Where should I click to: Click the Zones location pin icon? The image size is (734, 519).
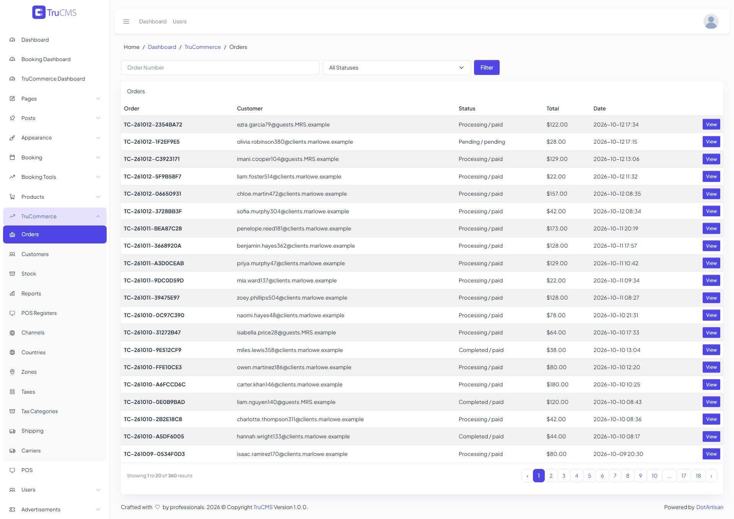pyautogui.click(x=12, y=372)
